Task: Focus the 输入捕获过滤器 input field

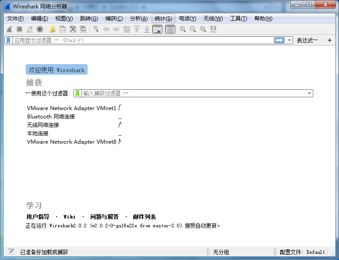Action: click(194, 93)
